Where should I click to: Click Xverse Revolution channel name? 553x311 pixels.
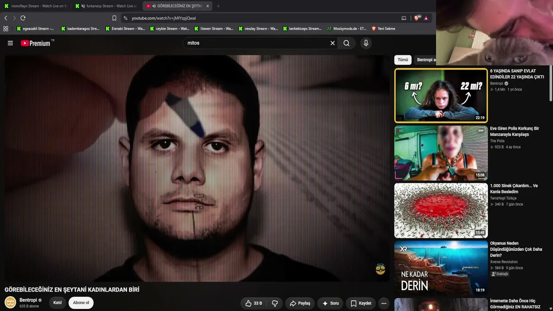(x=504, y=262)
